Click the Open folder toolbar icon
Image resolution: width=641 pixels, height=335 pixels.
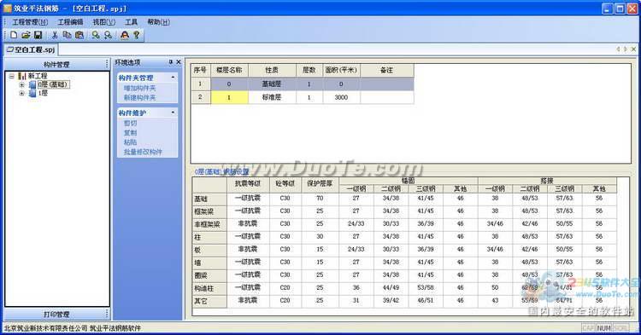tap(26, 35)
